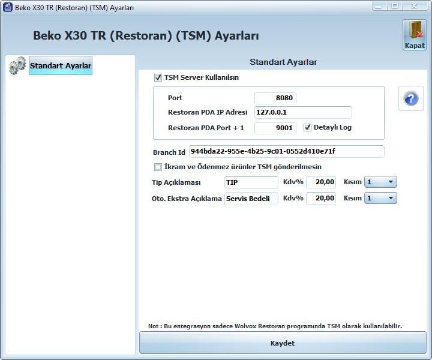Click Kdv% field in Tip Açıklaması row
The width and height of the screenshot is (432, 360).
(x=321, y=182)
